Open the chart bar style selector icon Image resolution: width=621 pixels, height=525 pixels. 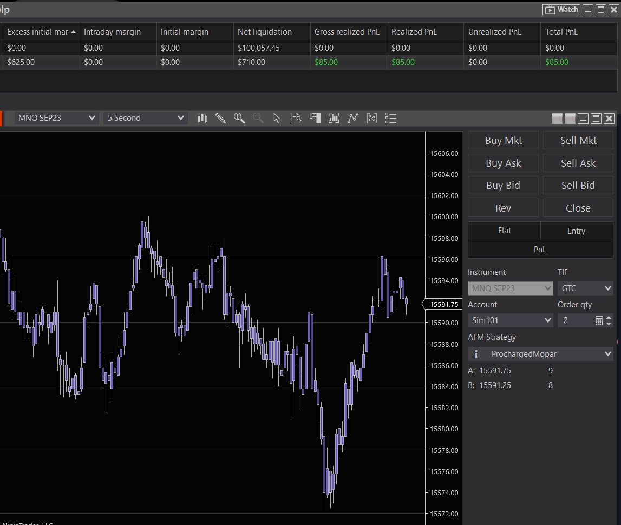coord(202,118)
